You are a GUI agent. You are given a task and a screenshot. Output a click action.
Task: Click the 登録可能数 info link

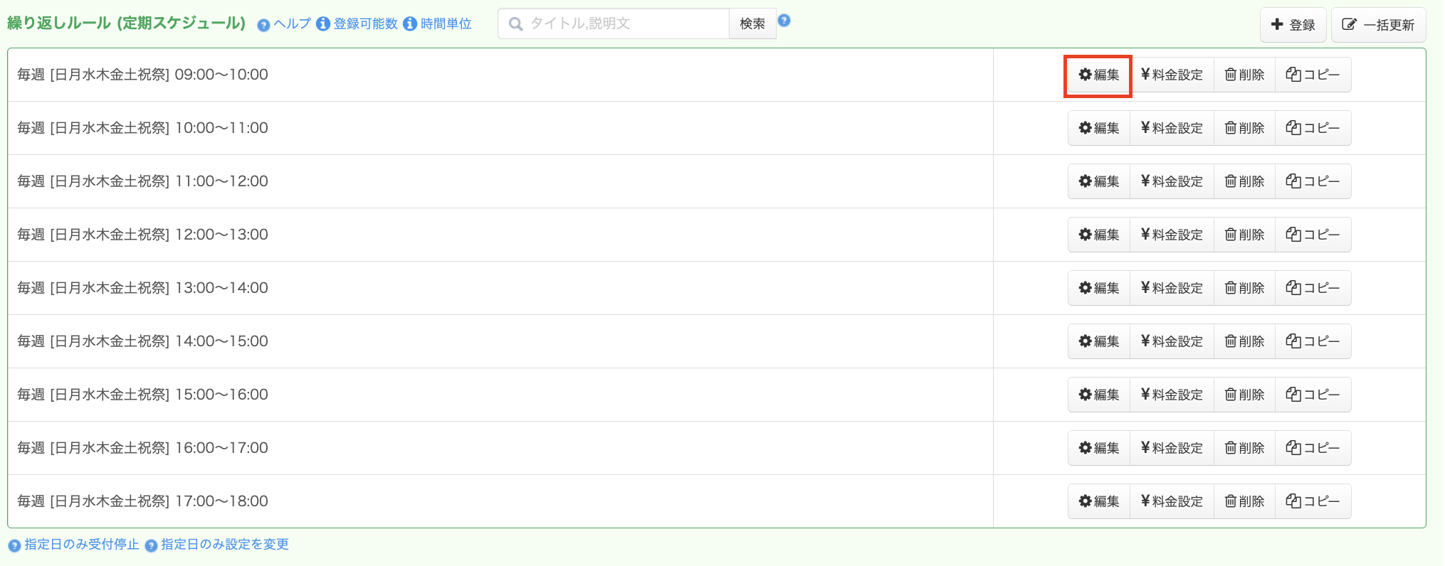364,24
